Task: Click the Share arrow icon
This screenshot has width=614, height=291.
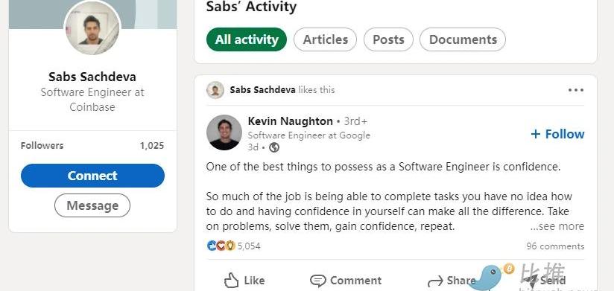Action: (x=435, y=281)
